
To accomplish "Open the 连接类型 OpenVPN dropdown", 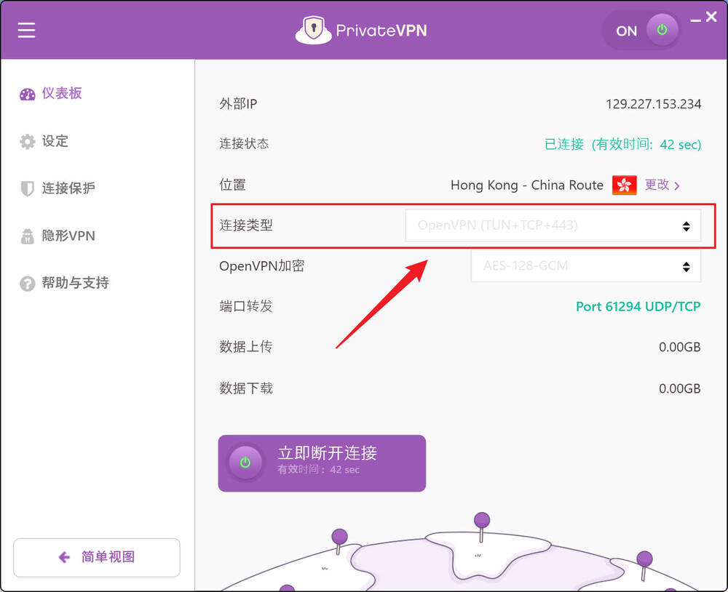I will (553, 225).
